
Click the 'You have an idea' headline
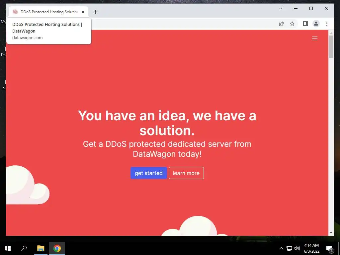point(167,123)
